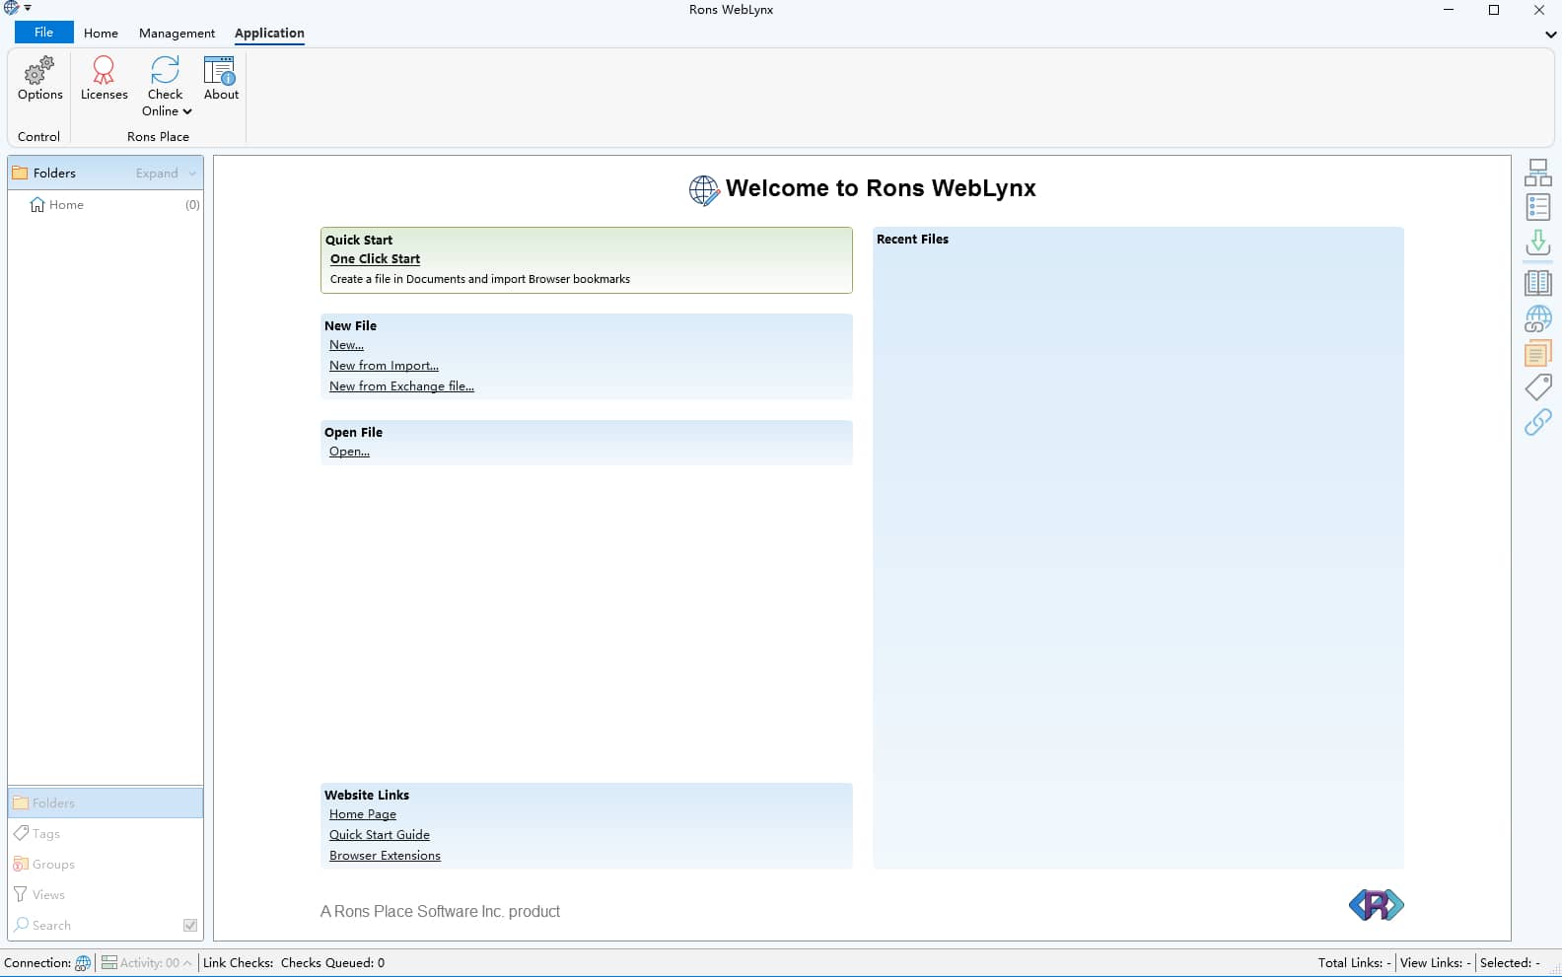Click the Home house icon in folder tree
The image size is (1562, 977).
pyautogui.click(x=37, y=204)
